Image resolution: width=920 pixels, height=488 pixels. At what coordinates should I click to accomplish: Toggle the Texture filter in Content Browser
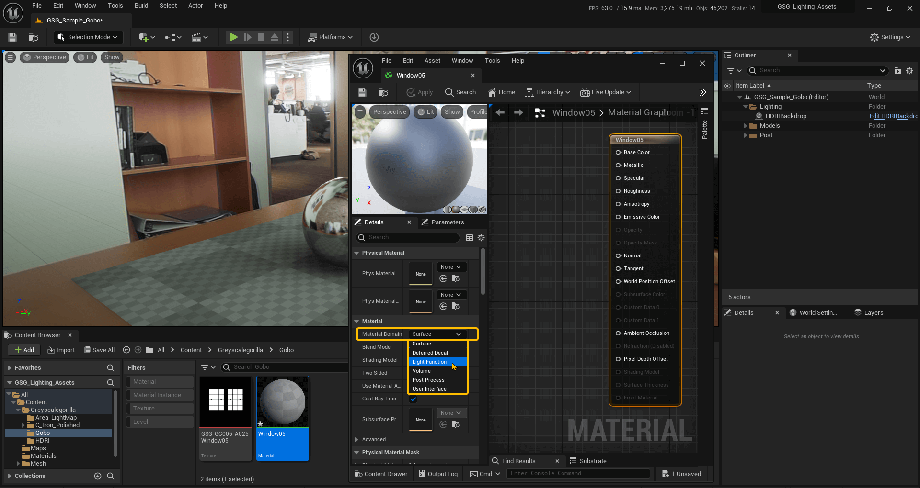(160, 409)
